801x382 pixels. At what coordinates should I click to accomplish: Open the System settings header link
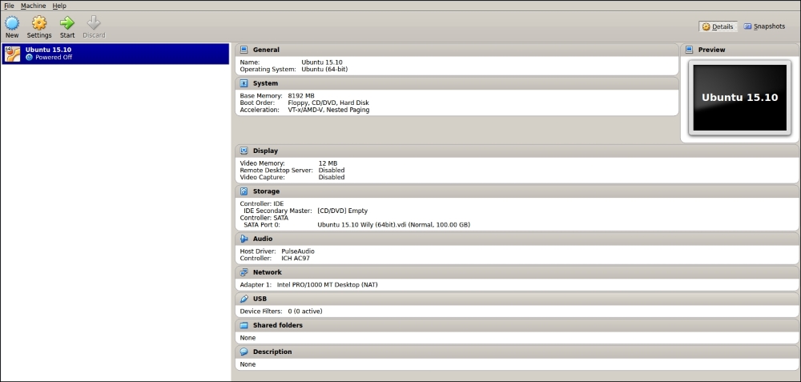click(266, 83)
